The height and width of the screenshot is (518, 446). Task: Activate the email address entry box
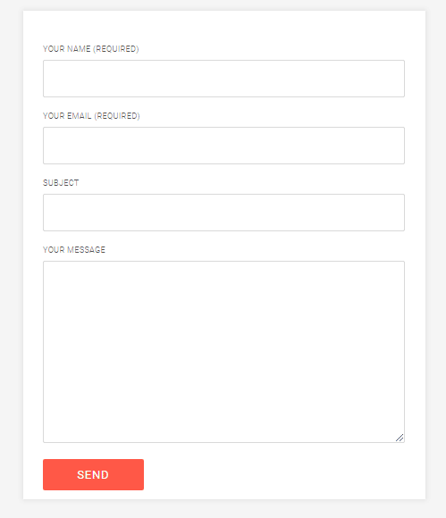[223, 146]
